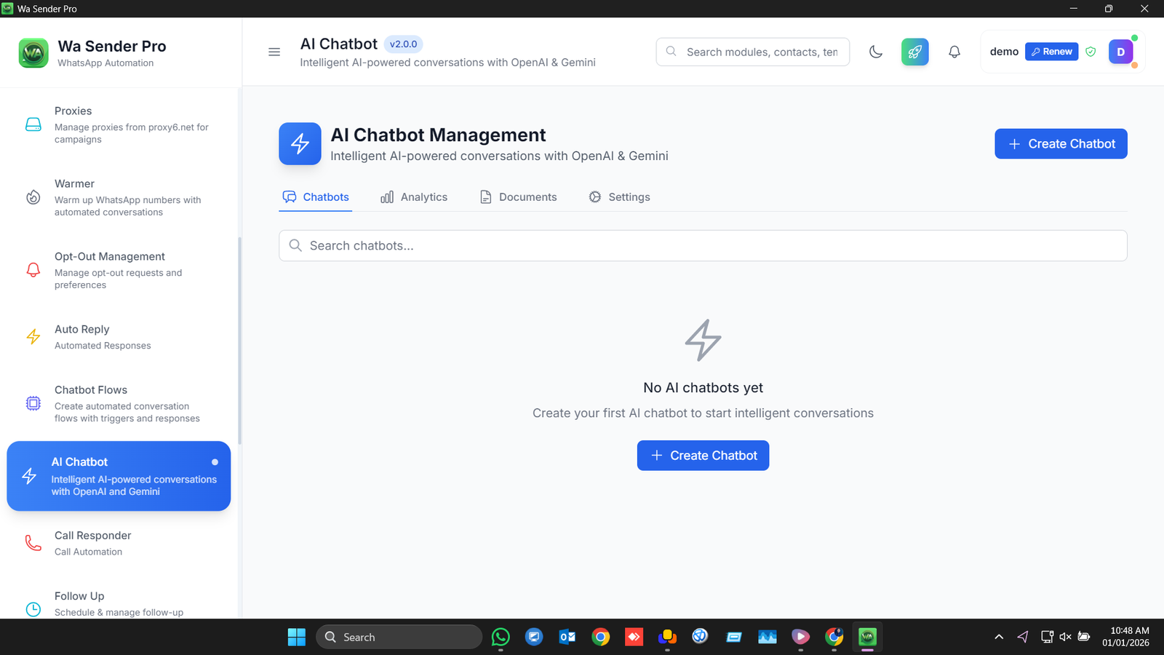1164x655 pixels.
Task: Click the Create Chatbot button
Action: (x=1060, y=143)
